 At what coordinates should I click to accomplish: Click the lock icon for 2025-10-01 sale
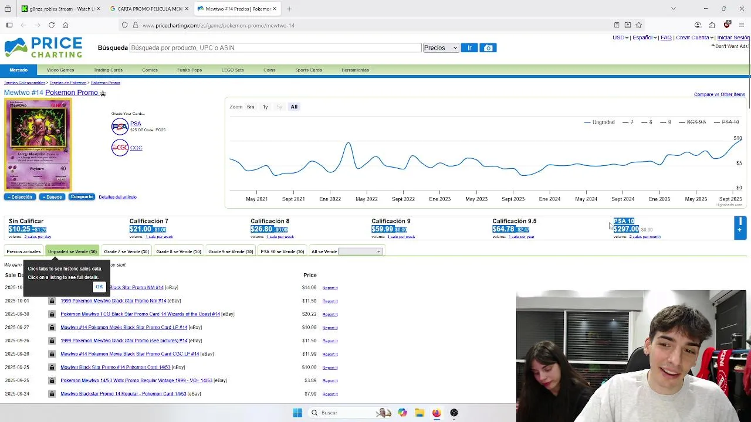pyautogui.click(x=52, y=301)
